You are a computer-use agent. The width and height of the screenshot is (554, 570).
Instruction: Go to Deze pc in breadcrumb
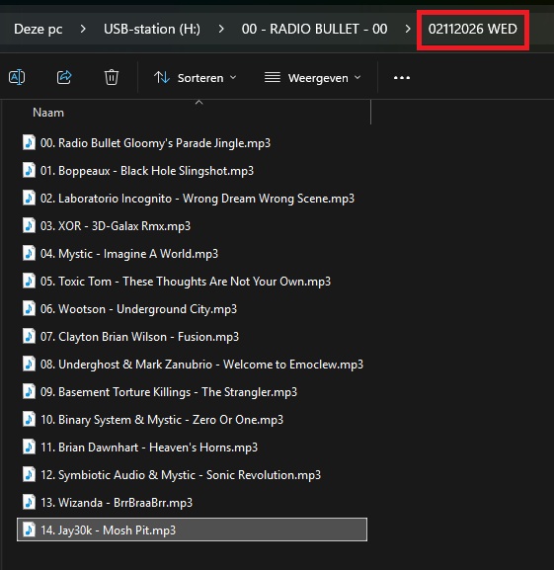[x=39, y=29]
